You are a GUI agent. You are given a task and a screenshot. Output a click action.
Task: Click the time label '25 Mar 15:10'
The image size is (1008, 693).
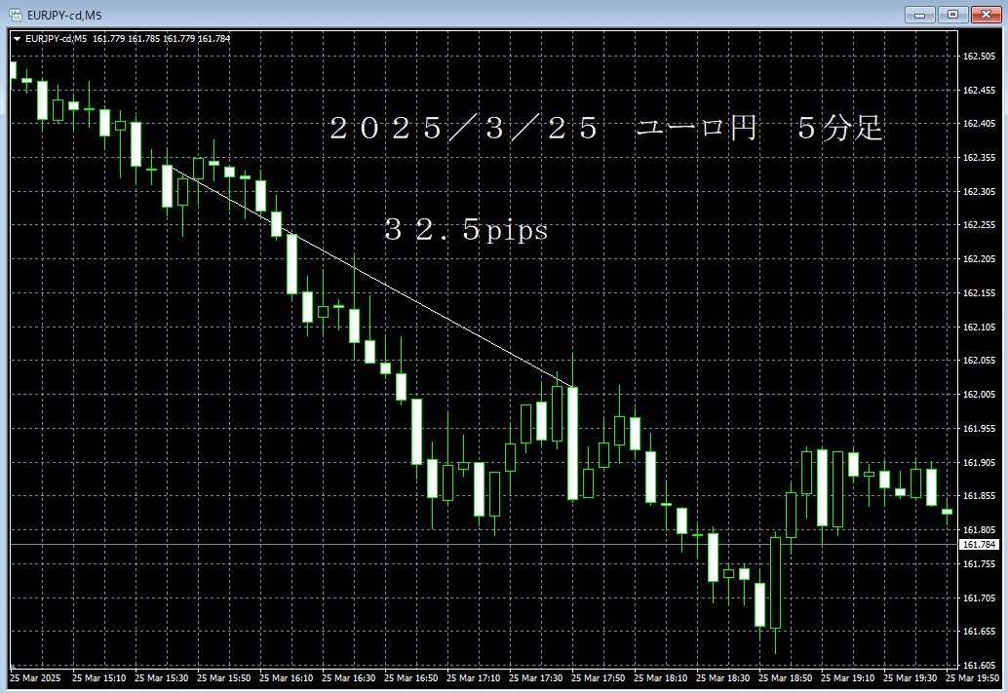(99, 677)
